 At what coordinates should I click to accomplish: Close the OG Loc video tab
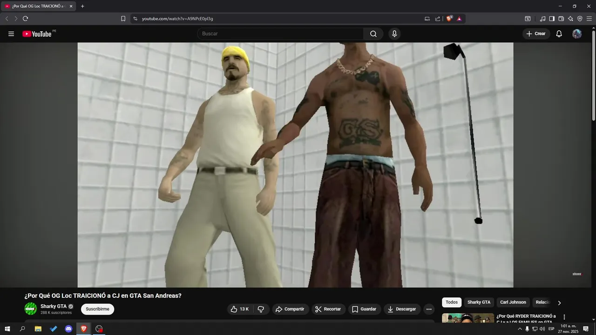tap(71, 6)
